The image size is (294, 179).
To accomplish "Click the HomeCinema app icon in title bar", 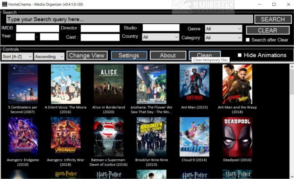I will pyautogui.click(x=5, y=4).
